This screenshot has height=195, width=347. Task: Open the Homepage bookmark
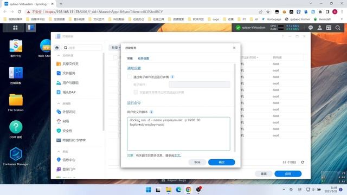[271, 19]
